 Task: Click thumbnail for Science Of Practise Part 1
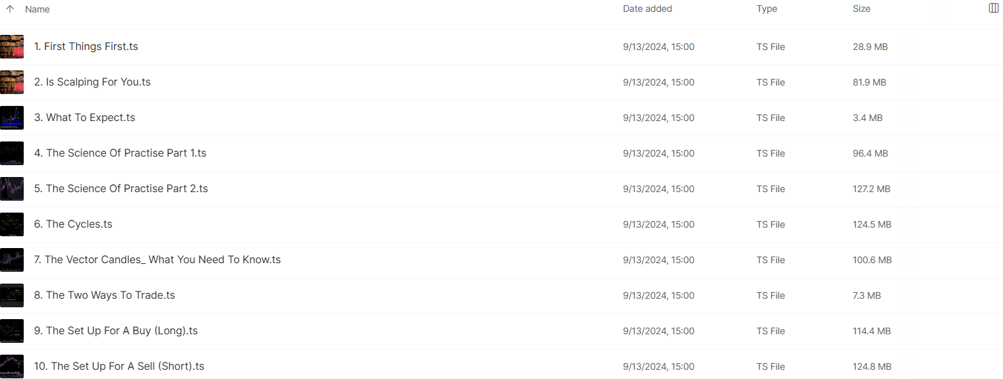click(x=12, y=153)
